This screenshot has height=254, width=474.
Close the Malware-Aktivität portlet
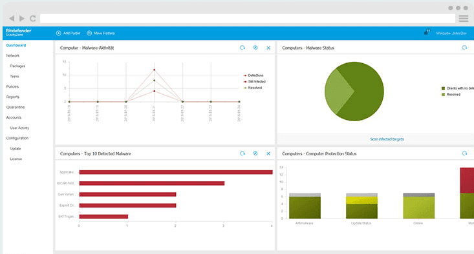[268, 48]
